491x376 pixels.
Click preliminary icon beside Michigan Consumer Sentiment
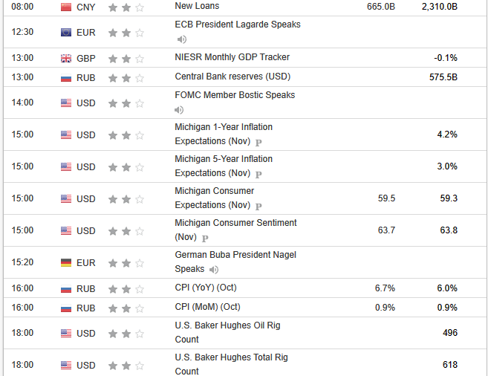pos(205,238)
